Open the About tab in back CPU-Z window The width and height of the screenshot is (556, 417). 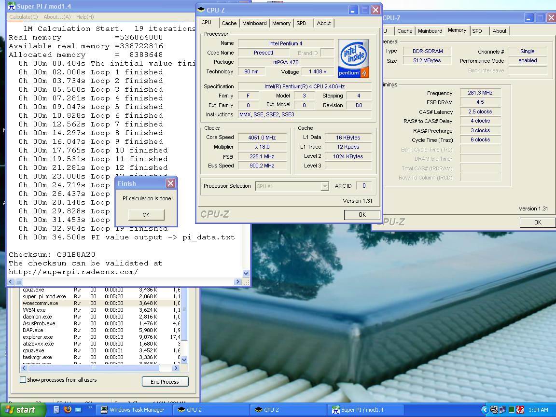click(499, 31)
